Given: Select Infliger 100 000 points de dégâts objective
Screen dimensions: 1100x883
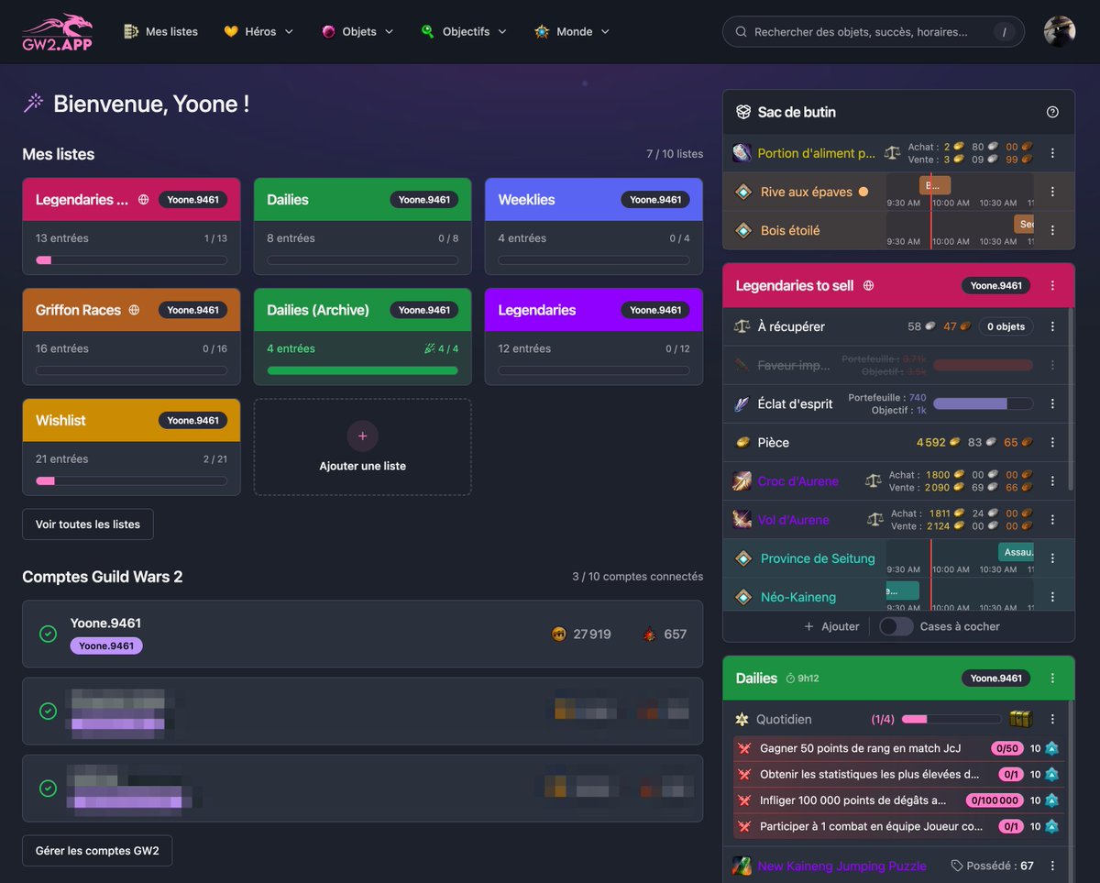Looking at the screenshot, I should pos(897,800).
